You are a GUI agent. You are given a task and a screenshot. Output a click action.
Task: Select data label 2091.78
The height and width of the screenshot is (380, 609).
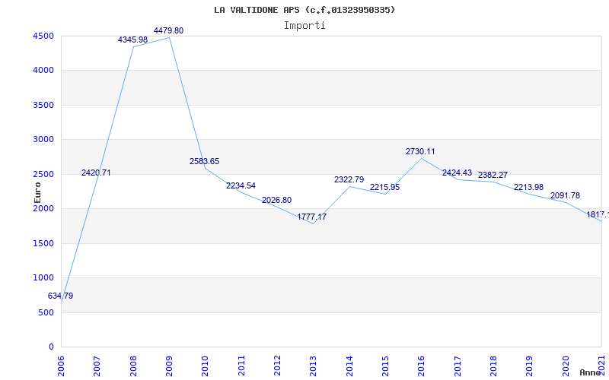point(565,195)
